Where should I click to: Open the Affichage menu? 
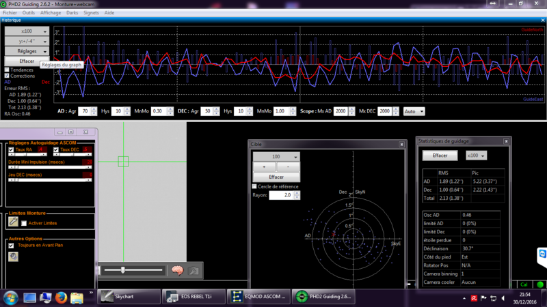coord(51,12)
